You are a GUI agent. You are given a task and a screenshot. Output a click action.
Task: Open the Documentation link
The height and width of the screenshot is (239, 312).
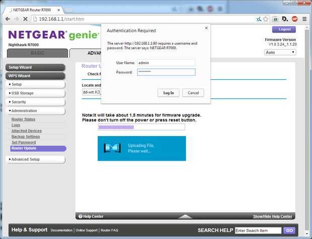coord(61,230)
